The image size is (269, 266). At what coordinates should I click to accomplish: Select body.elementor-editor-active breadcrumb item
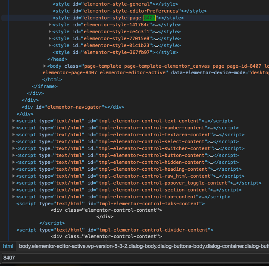click(144, 246)
